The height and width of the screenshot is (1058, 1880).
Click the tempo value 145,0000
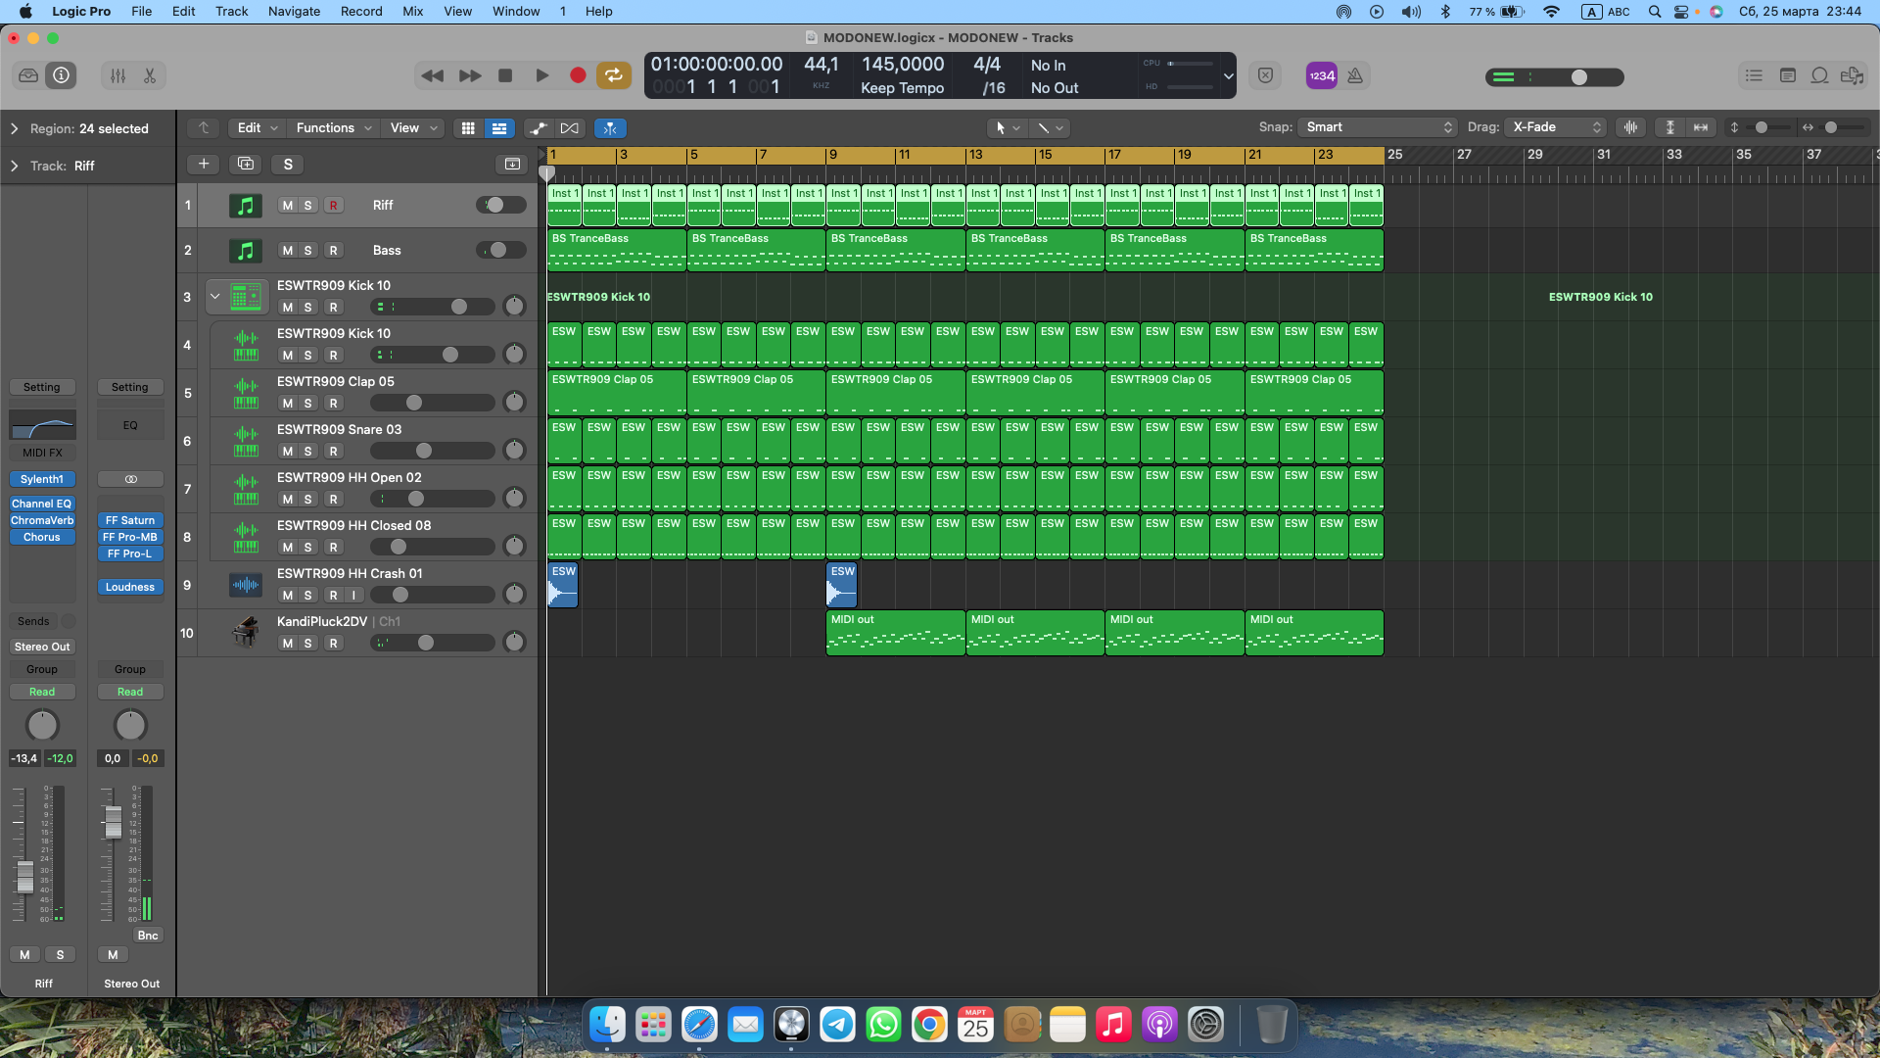click(902, 64)
